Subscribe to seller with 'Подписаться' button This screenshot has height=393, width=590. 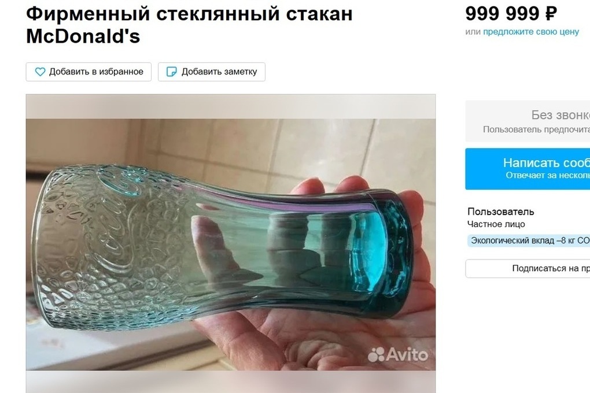click(528, 269)
